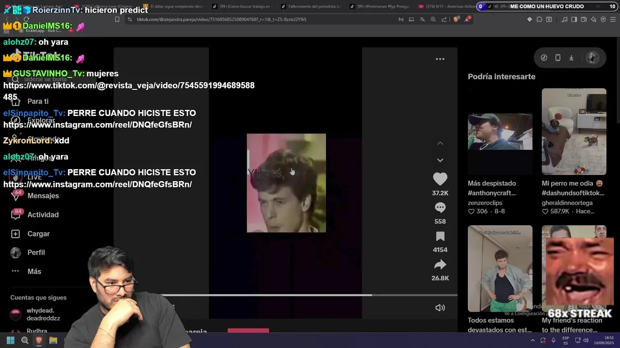Open Para ti in the sidebar

38,101
